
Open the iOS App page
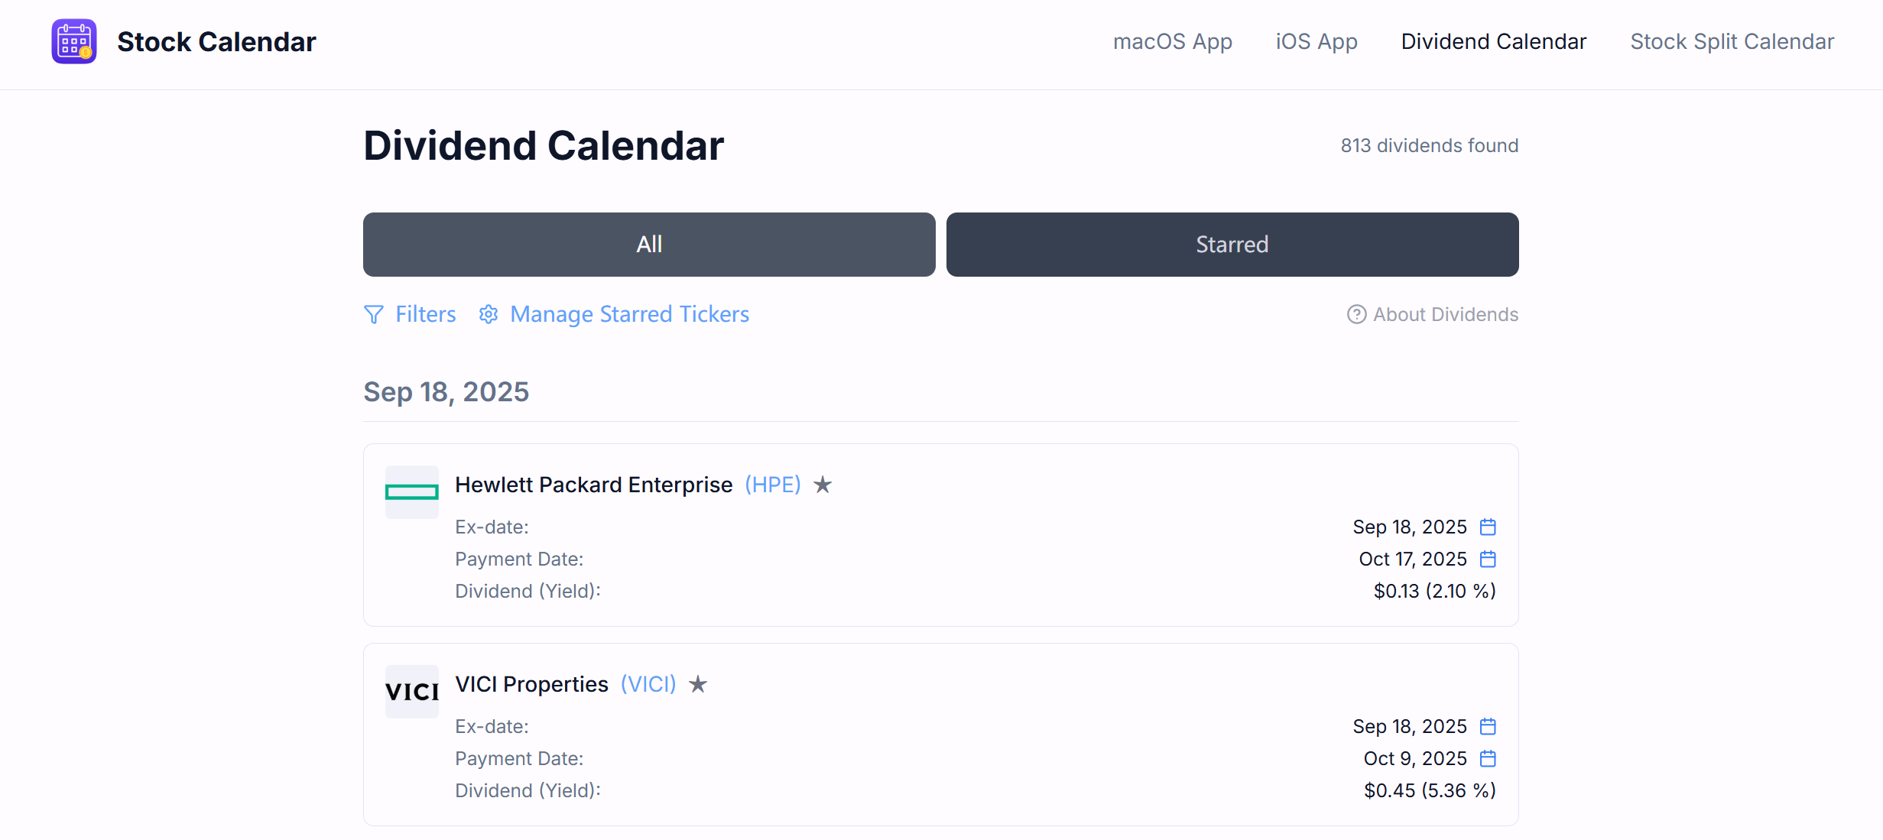[x=1316, y=41]
